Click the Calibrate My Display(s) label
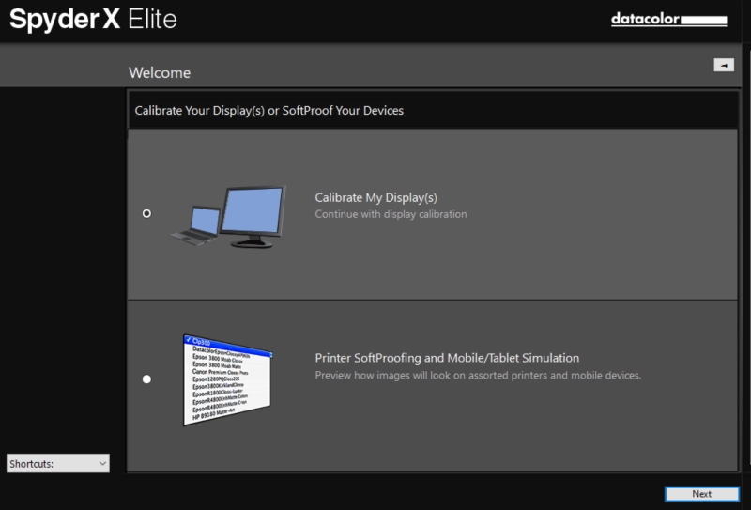This screenshot has height=510, width=751. [x=376, y=197]
